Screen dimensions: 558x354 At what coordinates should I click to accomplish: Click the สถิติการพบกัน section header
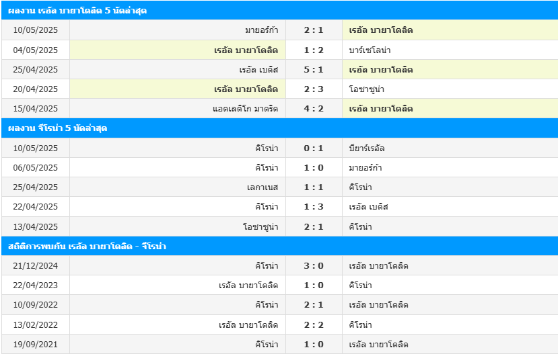click(x=87, y=246)
